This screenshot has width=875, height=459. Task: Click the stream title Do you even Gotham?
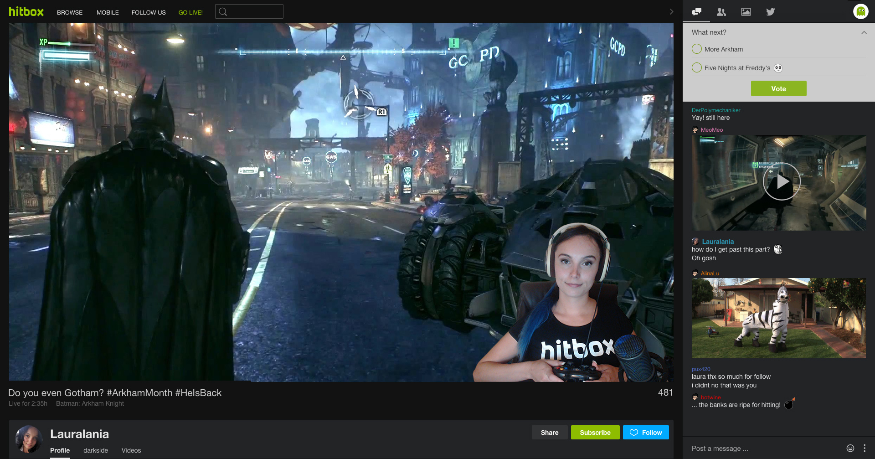pyautogui.click(x=115, y=393)
